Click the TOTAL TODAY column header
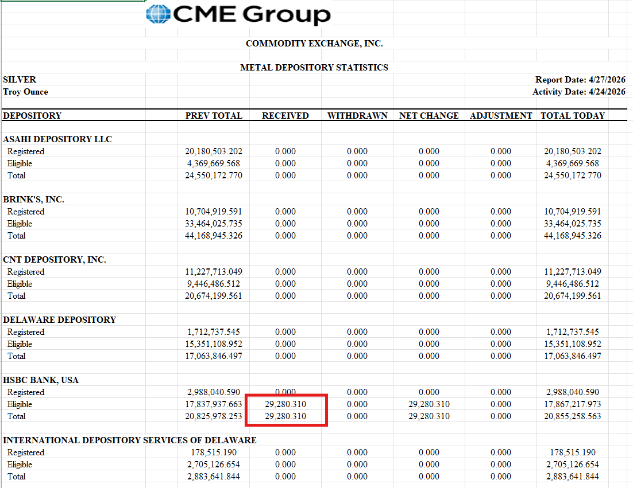Viewport: 633px width, 488px height. click(573, 116)
